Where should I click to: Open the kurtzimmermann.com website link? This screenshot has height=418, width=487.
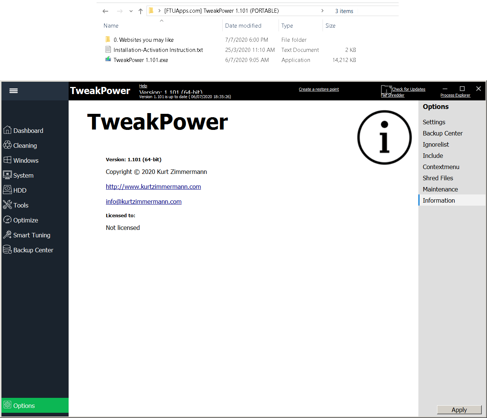coord(153,187)
